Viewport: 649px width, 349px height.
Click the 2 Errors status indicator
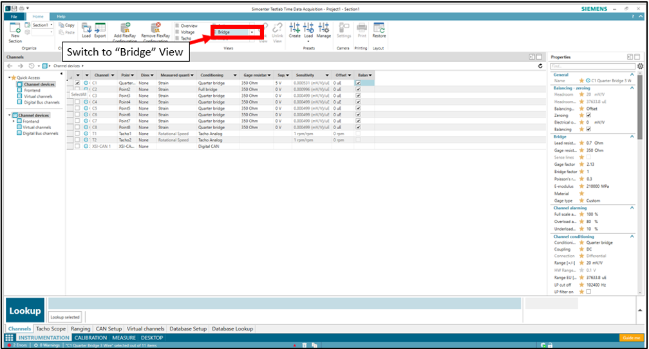pyautogui.click(x=17, y=345)
